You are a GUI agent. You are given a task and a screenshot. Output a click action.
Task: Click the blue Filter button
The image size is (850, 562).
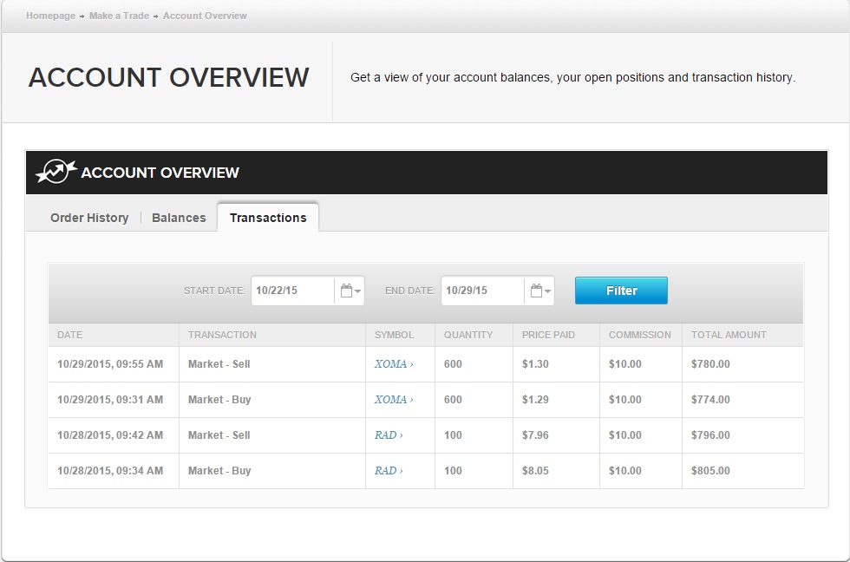621,291
